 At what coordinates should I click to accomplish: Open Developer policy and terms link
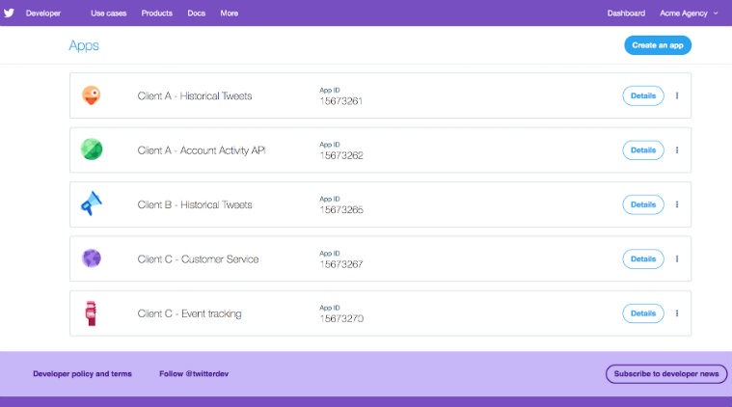(82, 373)
